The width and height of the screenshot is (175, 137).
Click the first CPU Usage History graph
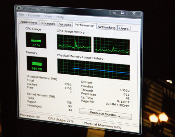click(x=74, y=43)
